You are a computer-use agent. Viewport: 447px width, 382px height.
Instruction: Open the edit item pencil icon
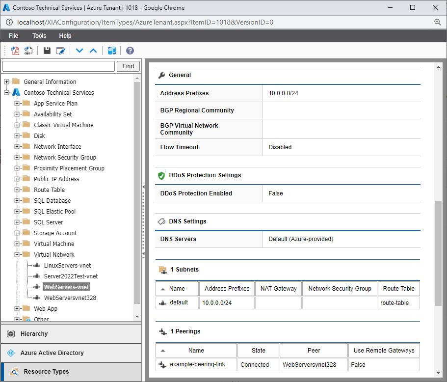61,51
